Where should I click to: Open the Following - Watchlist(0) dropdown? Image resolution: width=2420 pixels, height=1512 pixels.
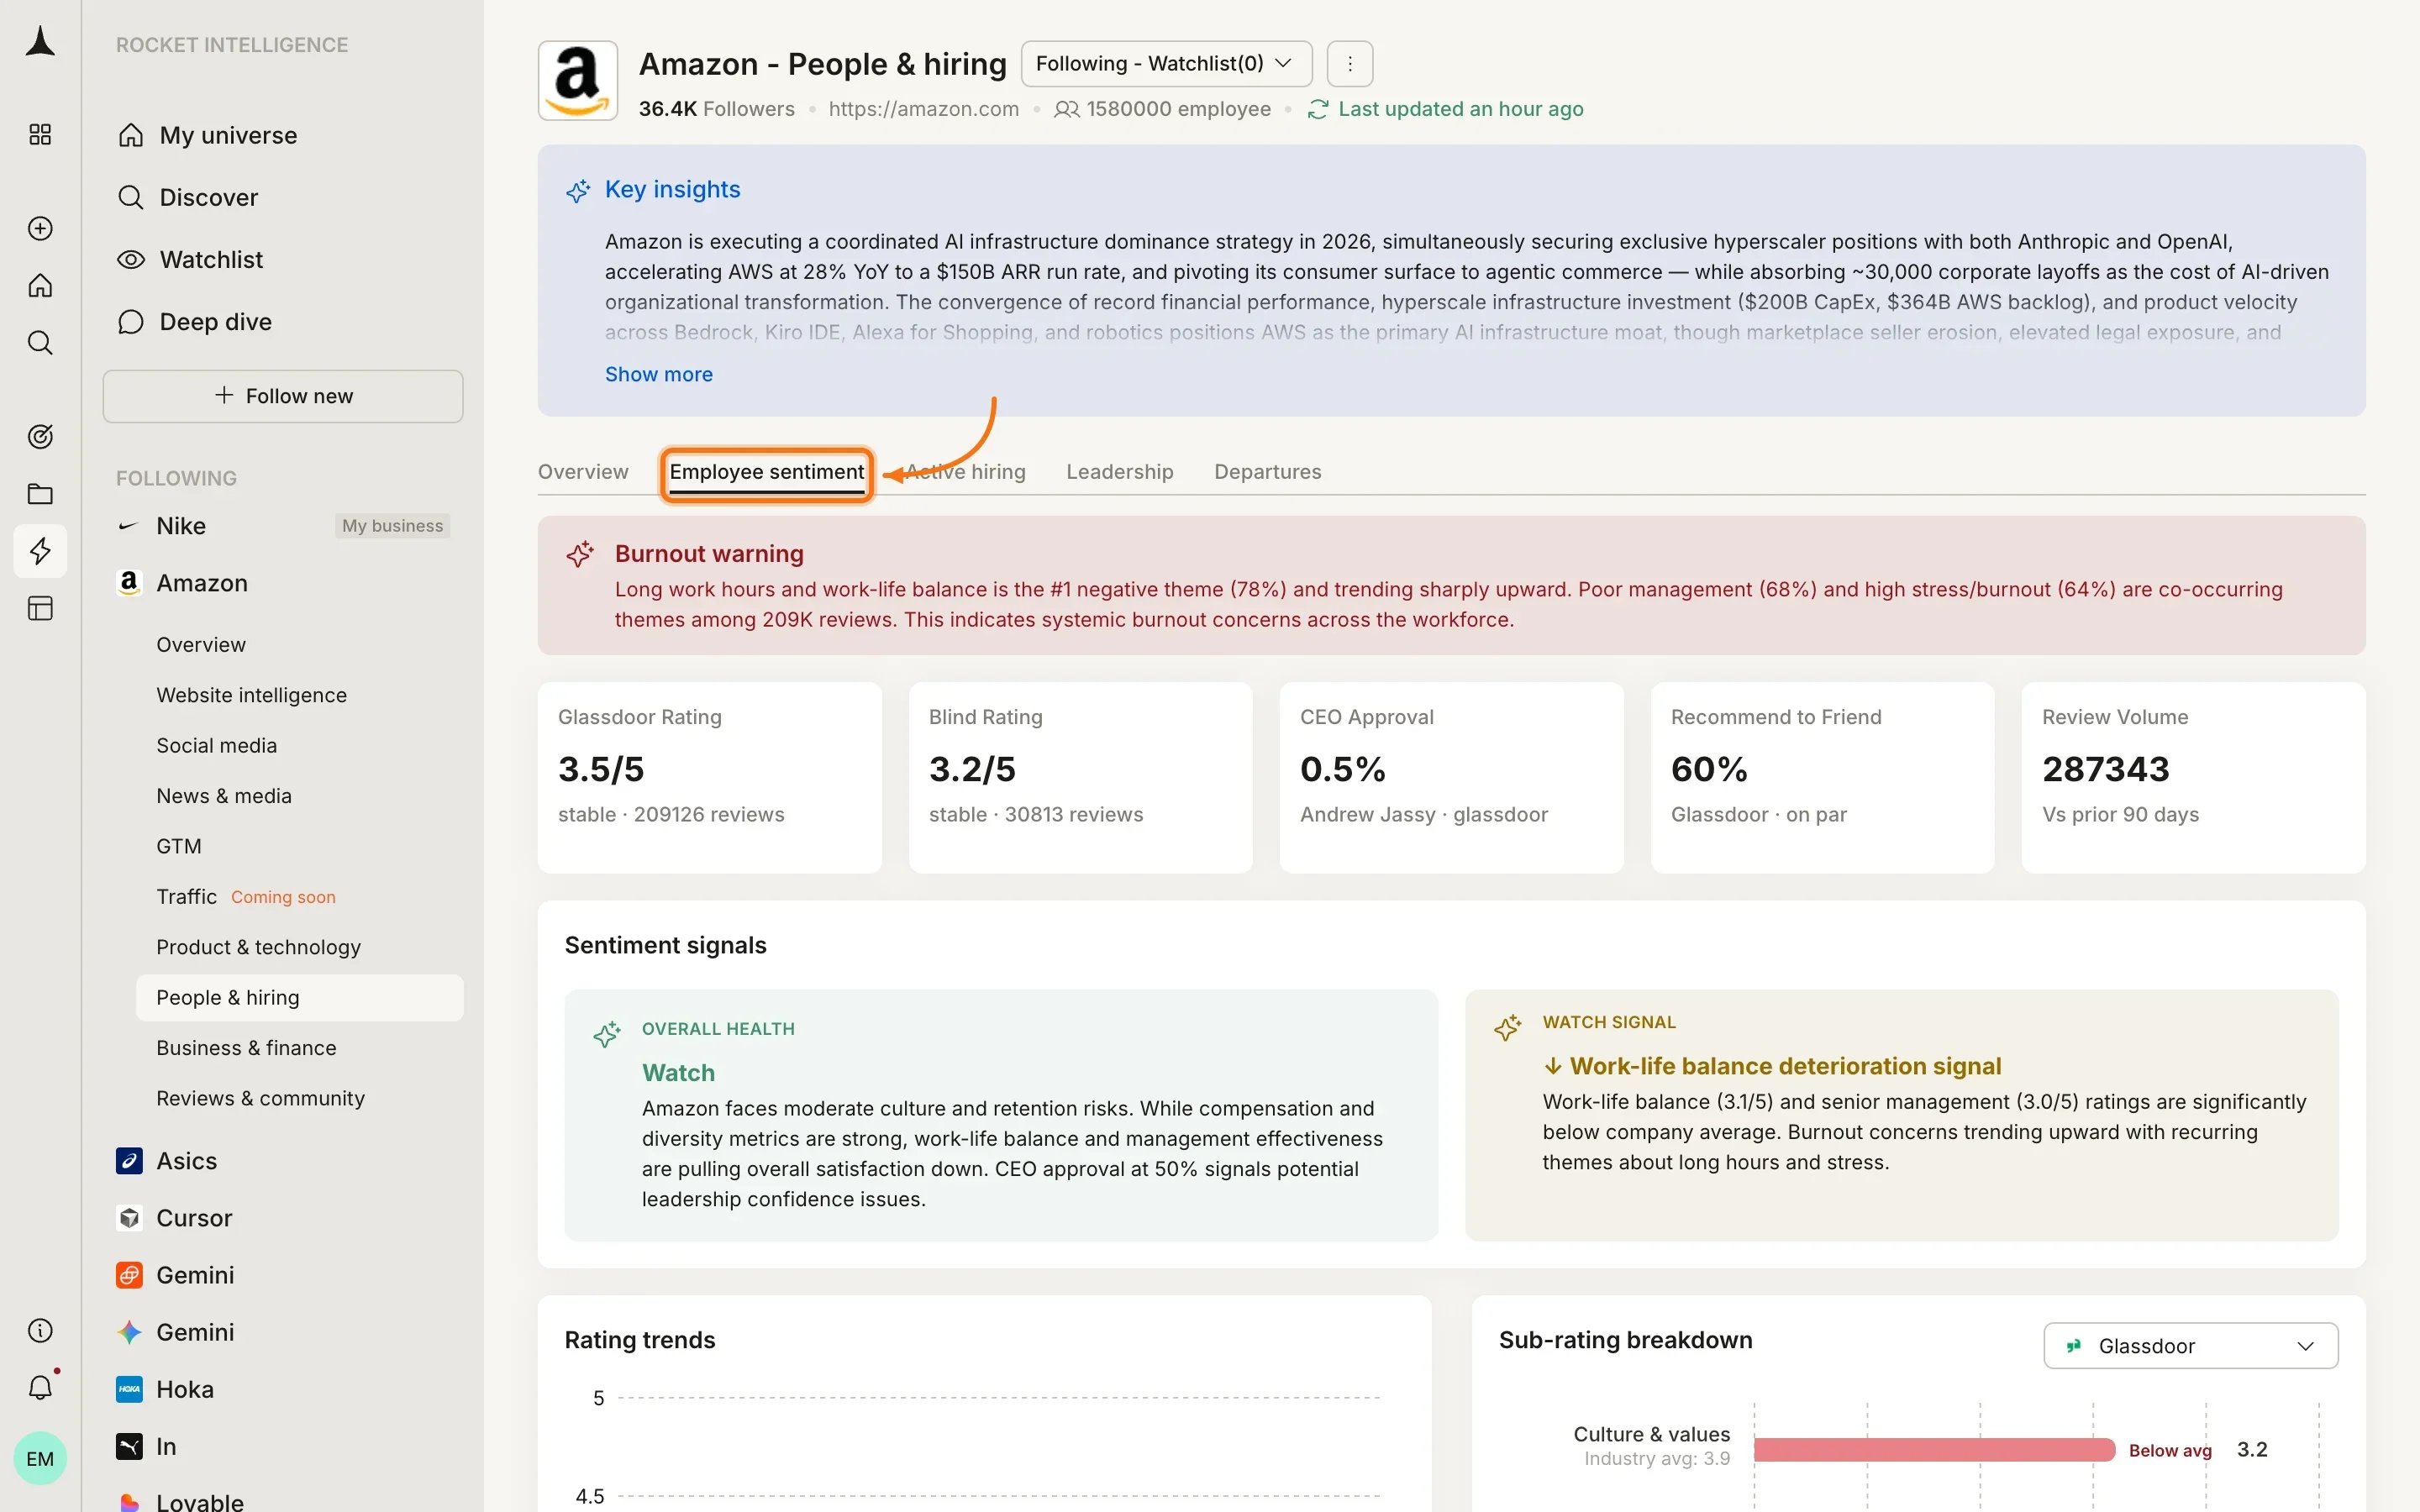(x=1166, y=64)
